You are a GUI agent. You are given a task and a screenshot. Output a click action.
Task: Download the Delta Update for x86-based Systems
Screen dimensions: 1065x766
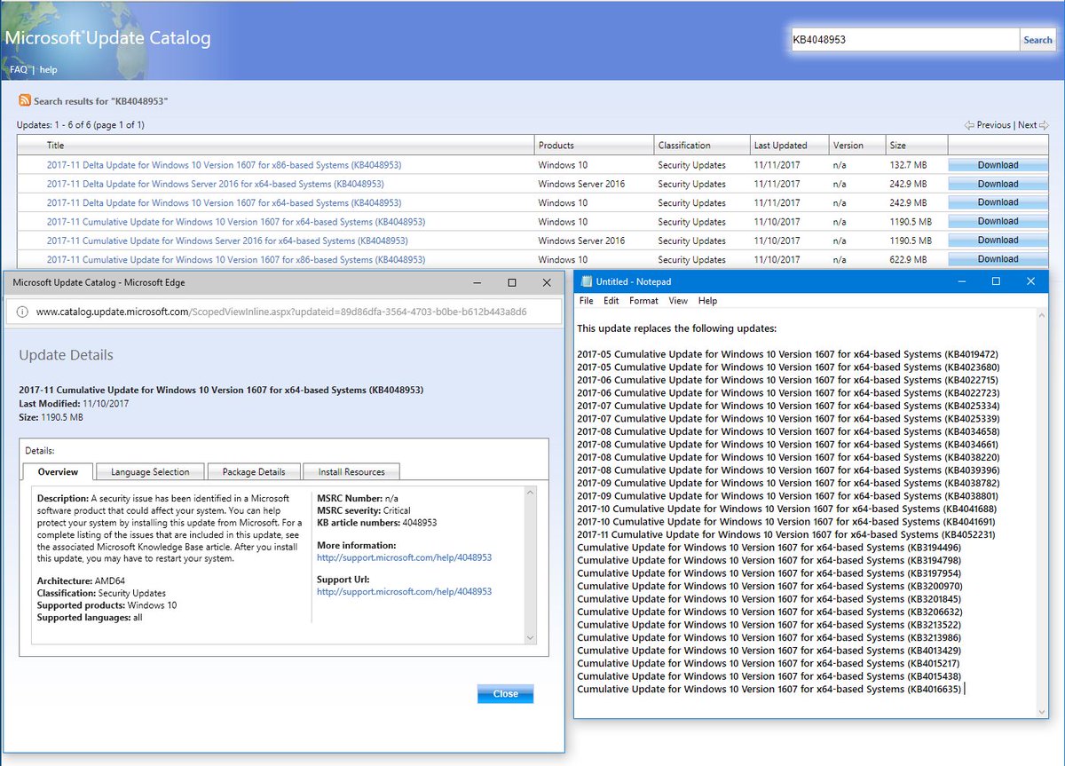pyautogui.click(x=998, y=164)
